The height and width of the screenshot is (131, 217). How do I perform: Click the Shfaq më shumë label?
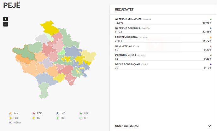127,126
